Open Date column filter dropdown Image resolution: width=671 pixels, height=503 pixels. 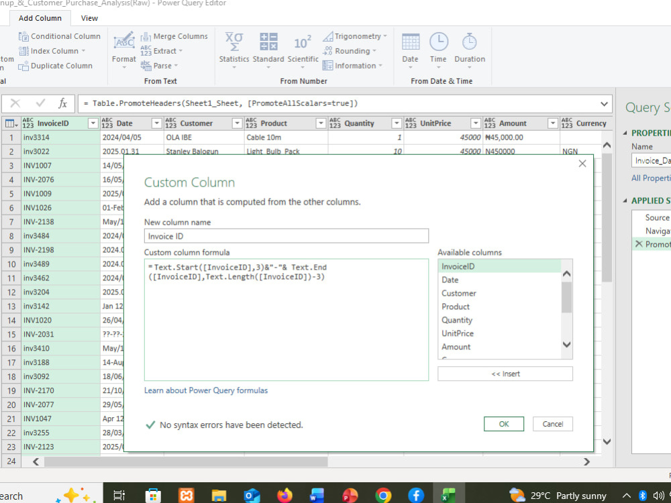157,123
